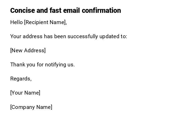Click the "Thank you for notifying us." line
The width and height of the screenshot is (179, 123).
[x=42, y=65]
